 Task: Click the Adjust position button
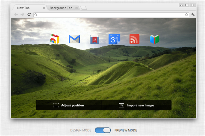click(69, 105)
